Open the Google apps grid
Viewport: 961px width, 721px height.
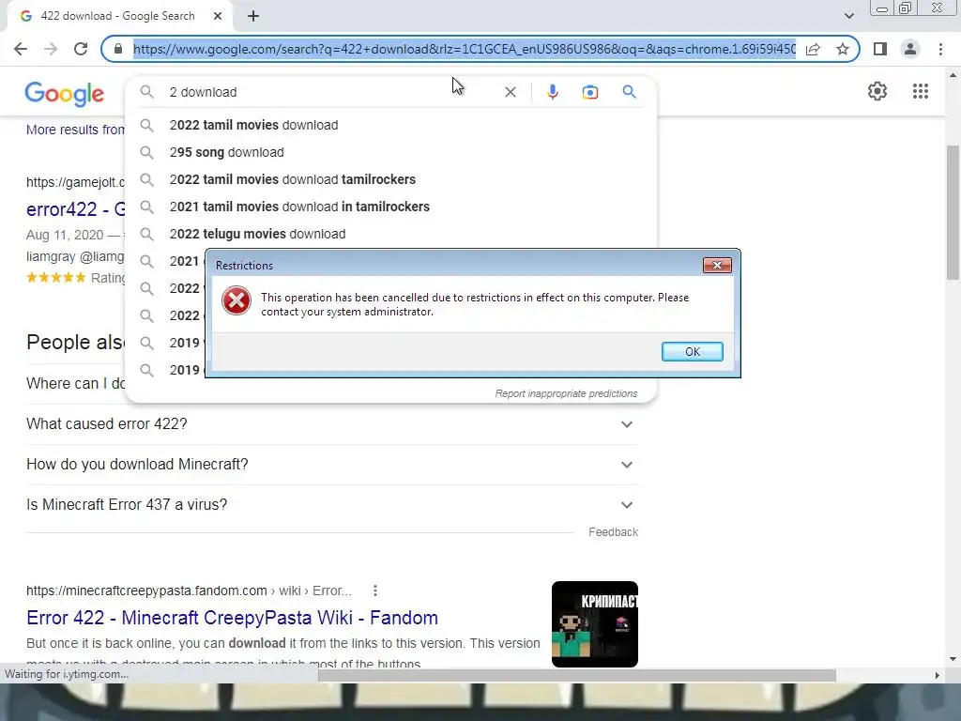click(920, 91)
